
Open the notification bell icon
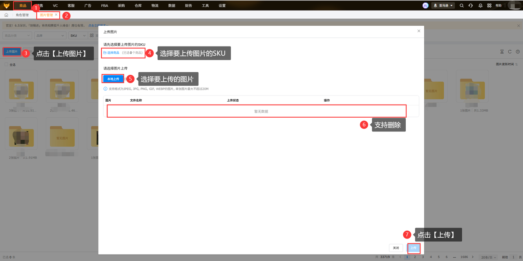(x=481, y=6)
